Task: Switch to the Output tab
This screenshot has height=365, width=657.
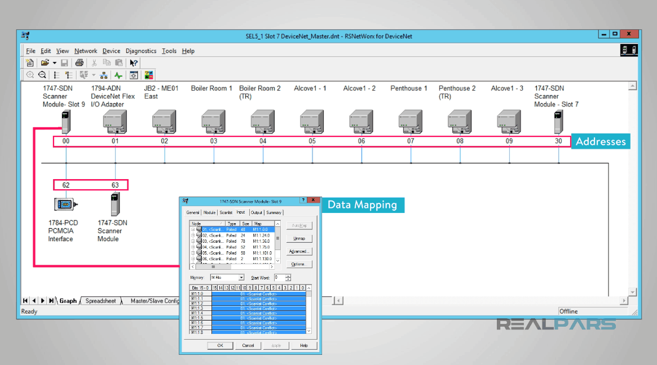Action: (x=257, y=213)
